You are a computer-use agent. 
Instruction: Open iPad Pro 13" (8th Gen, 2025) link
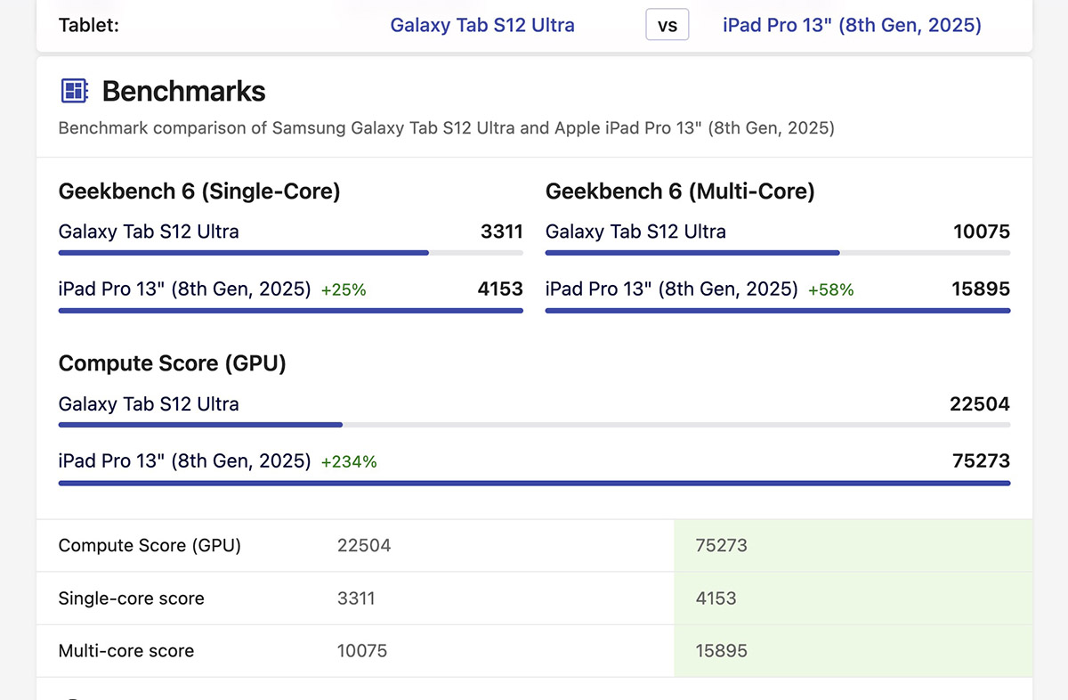[852, 25]
